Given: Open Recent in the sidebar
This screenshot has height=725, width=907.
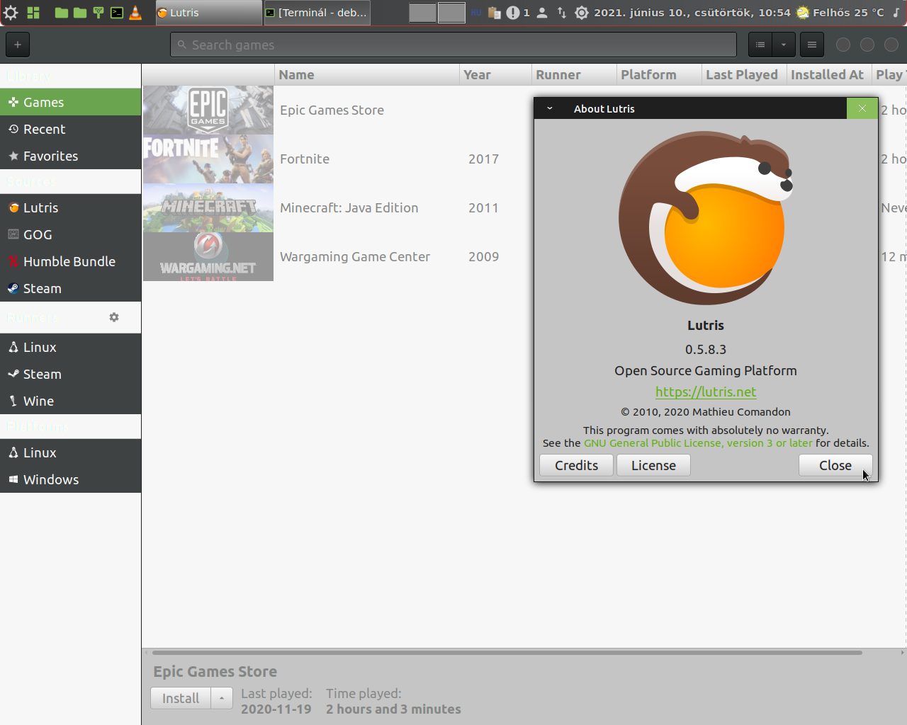Looking at the screenshot, I should tap(71, 129).
